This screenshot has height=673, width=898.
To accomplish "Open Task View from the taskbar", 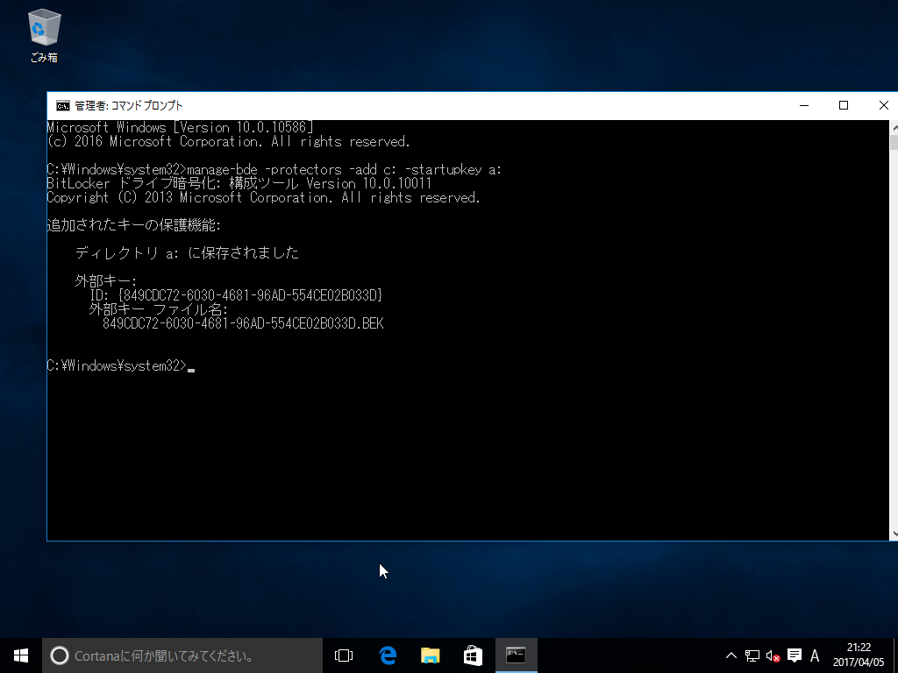I will click(x=344, y=655).
